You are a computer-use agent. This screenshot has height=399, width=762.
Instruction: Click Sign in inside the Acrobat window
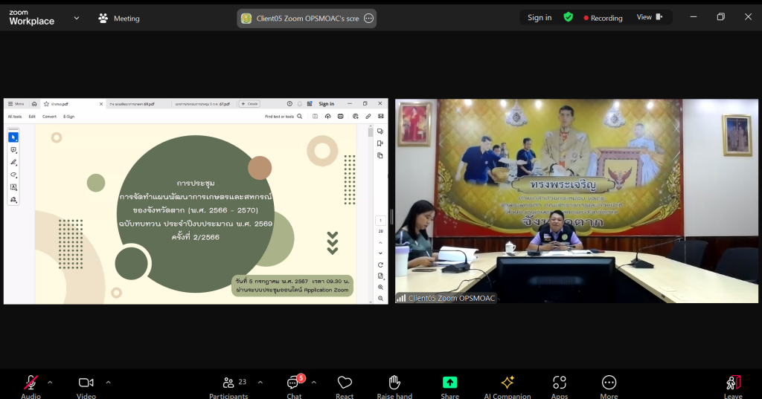[x=326, y=104]
